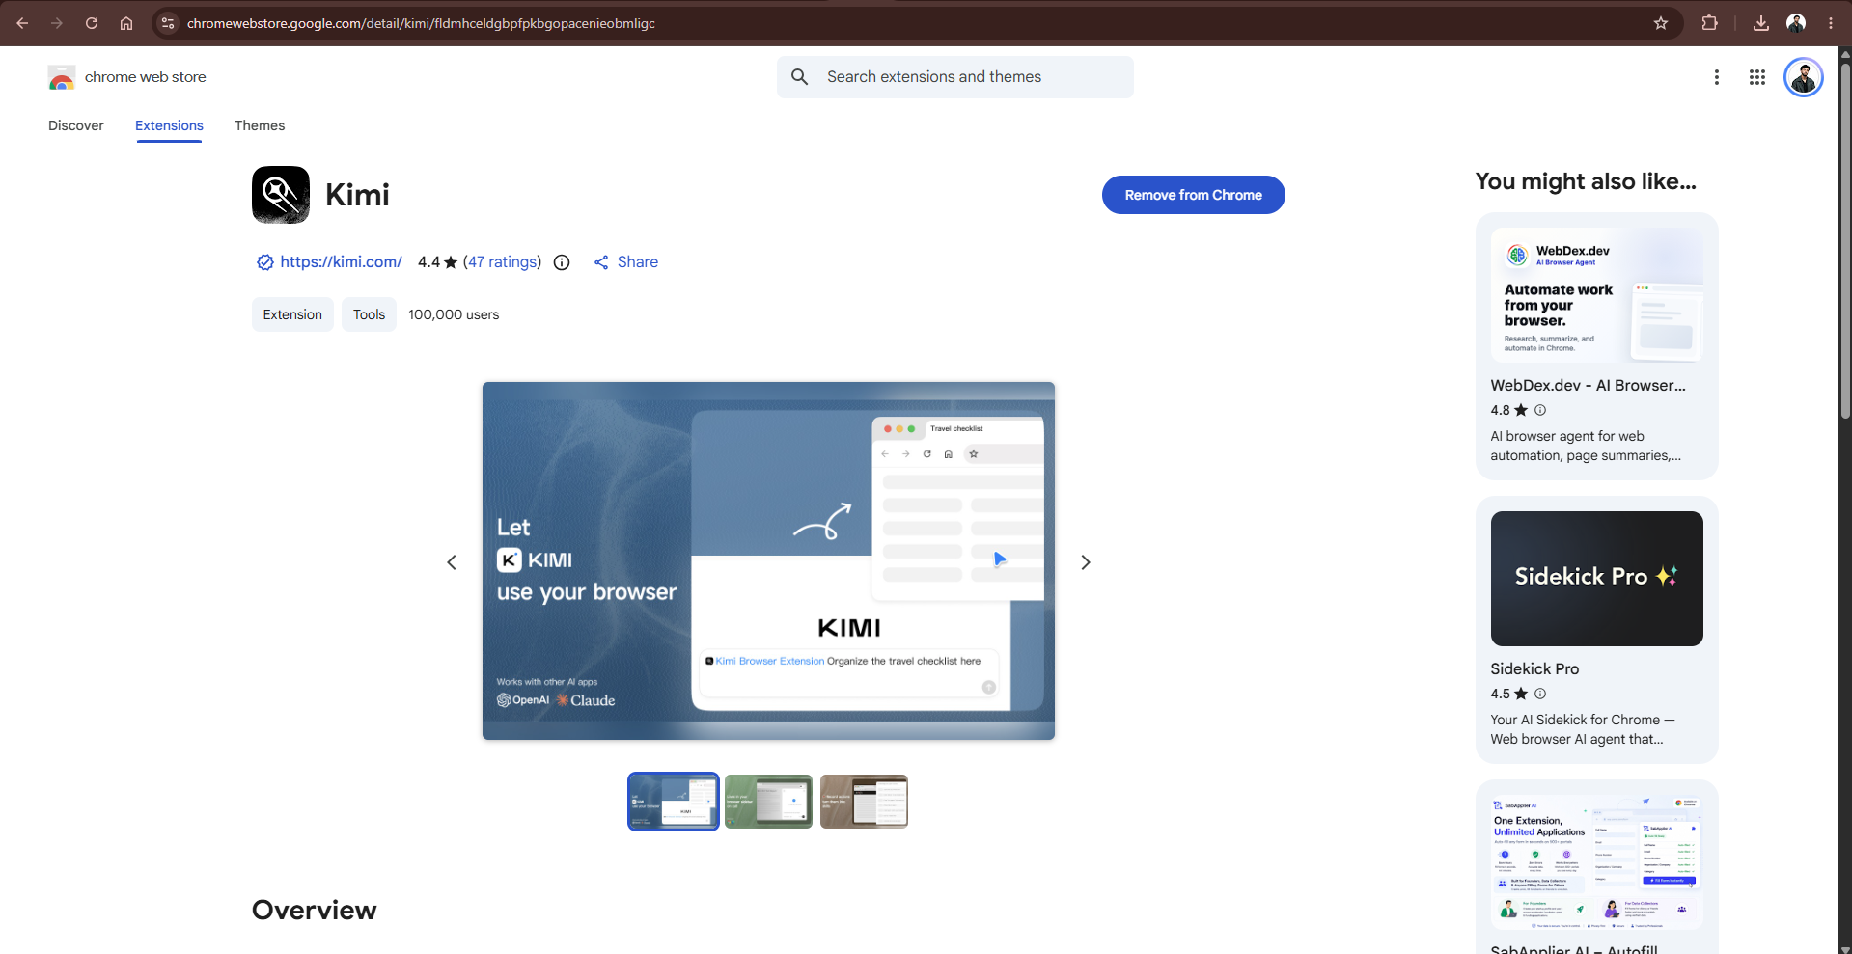Screen dimensions: 1852x954
Task: Select the third brown screenshot thumbnail
Action: [864, 802]
